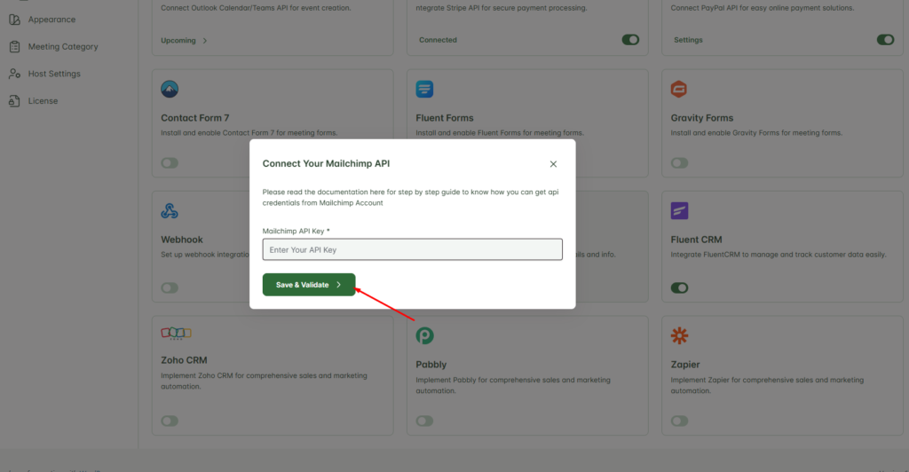
Task: Click the Mailchimp API Key field label
Action: click(296, 231)
